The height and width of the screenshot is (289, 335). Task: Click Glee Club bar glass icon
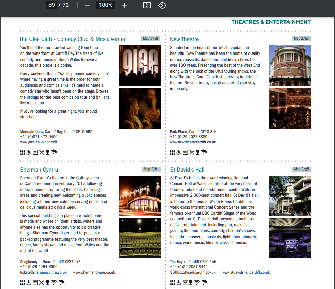pyautogui.click(x=48, y=152)
